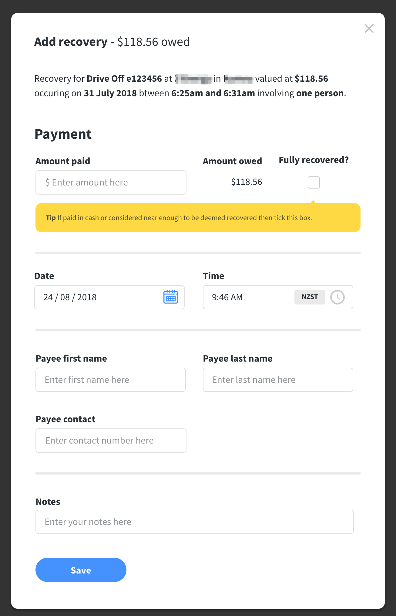Click the Payee first name field
This screenshot has width=396, height=616.
point(111,379)
